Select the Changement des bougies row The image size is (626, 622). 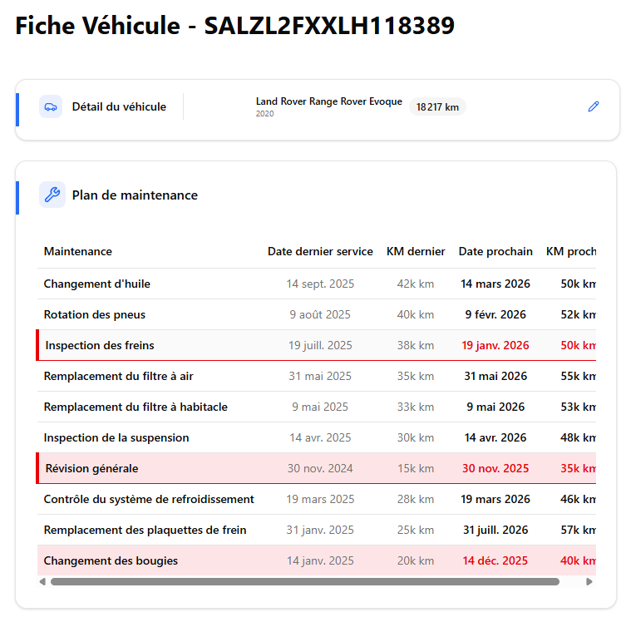coord(111,560)
